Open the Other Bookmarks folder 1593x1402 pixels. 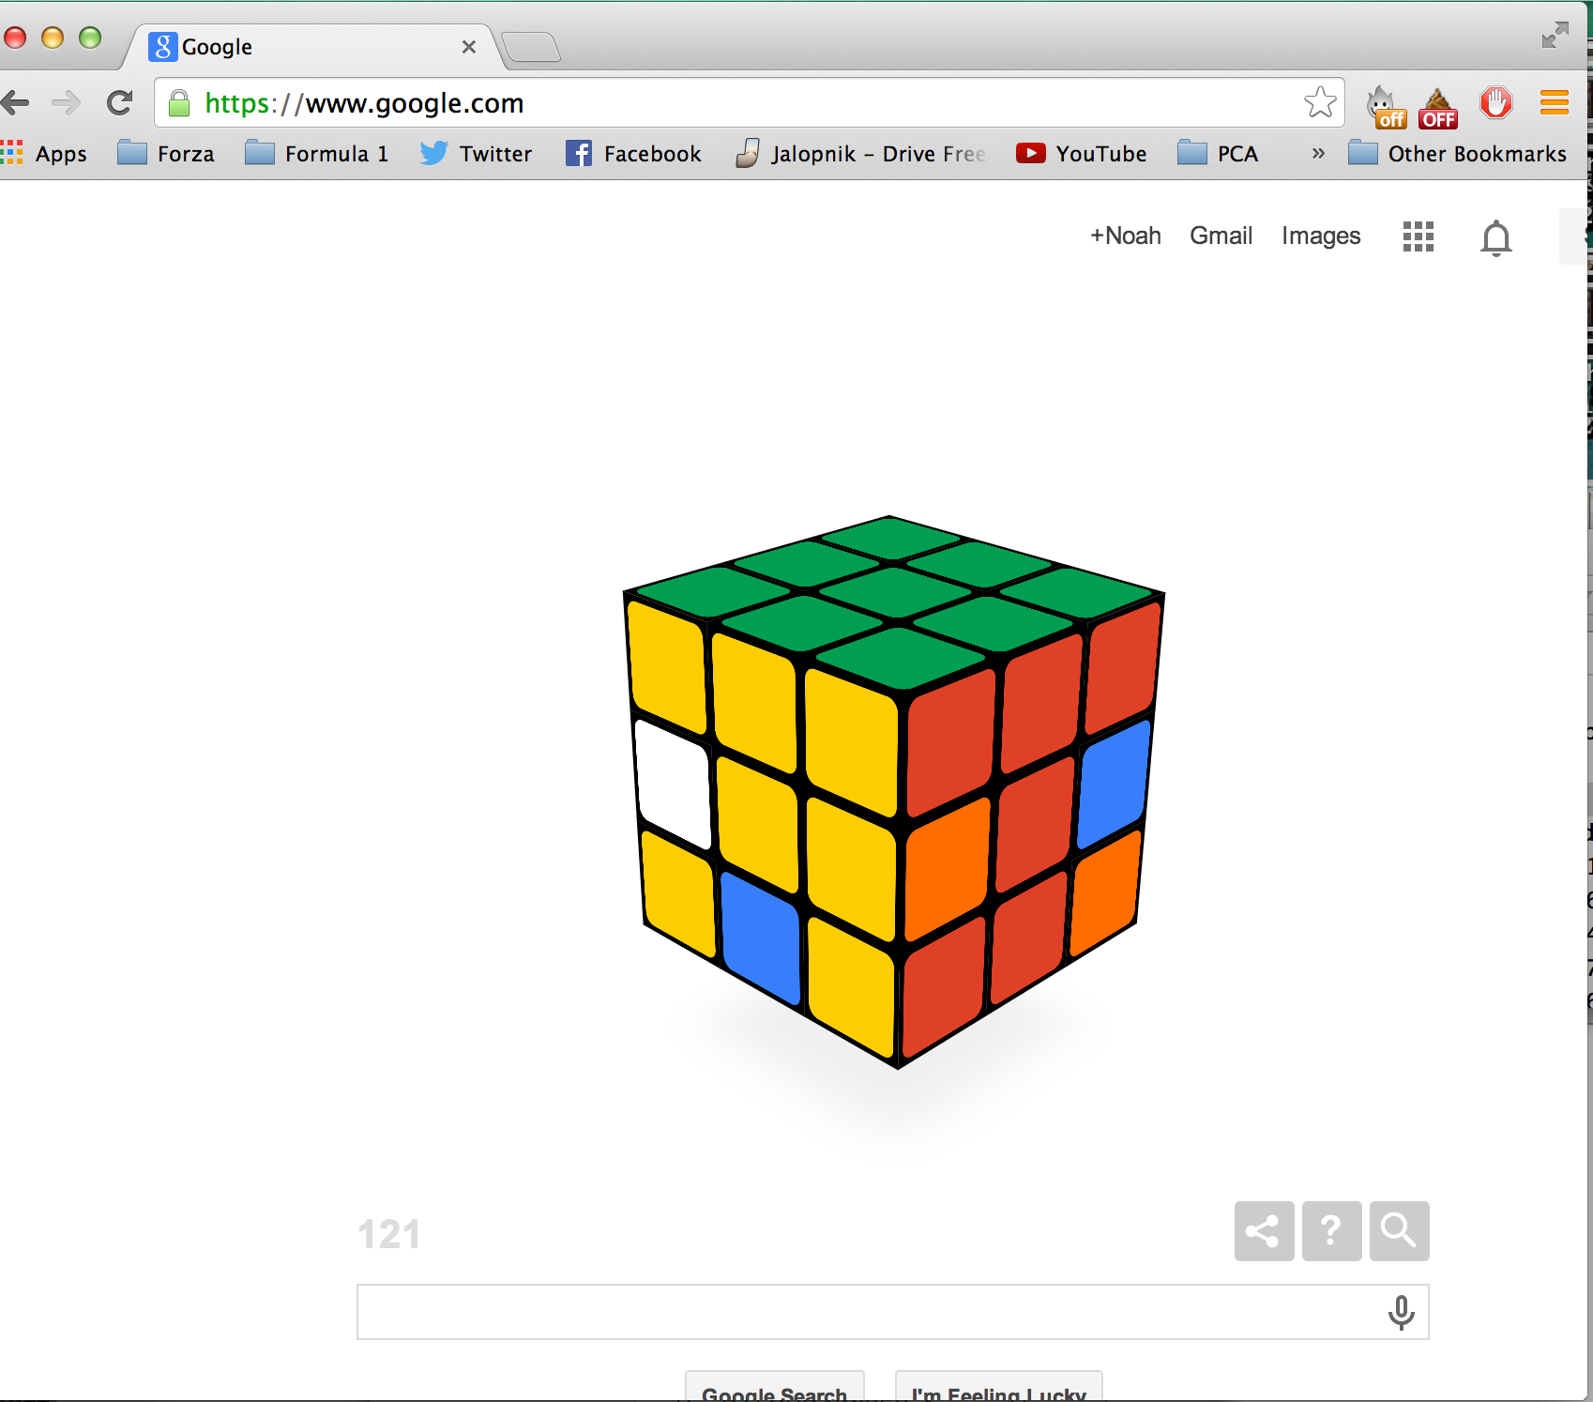pos(1458,153)
